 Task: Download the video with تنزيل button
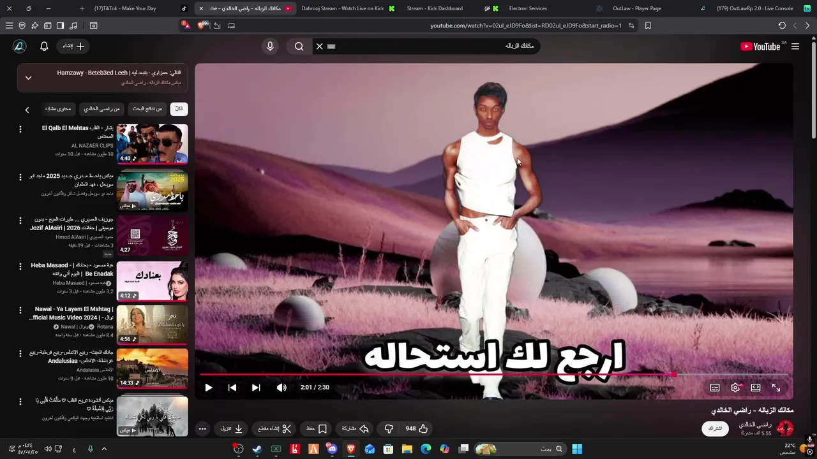point(232,429)
